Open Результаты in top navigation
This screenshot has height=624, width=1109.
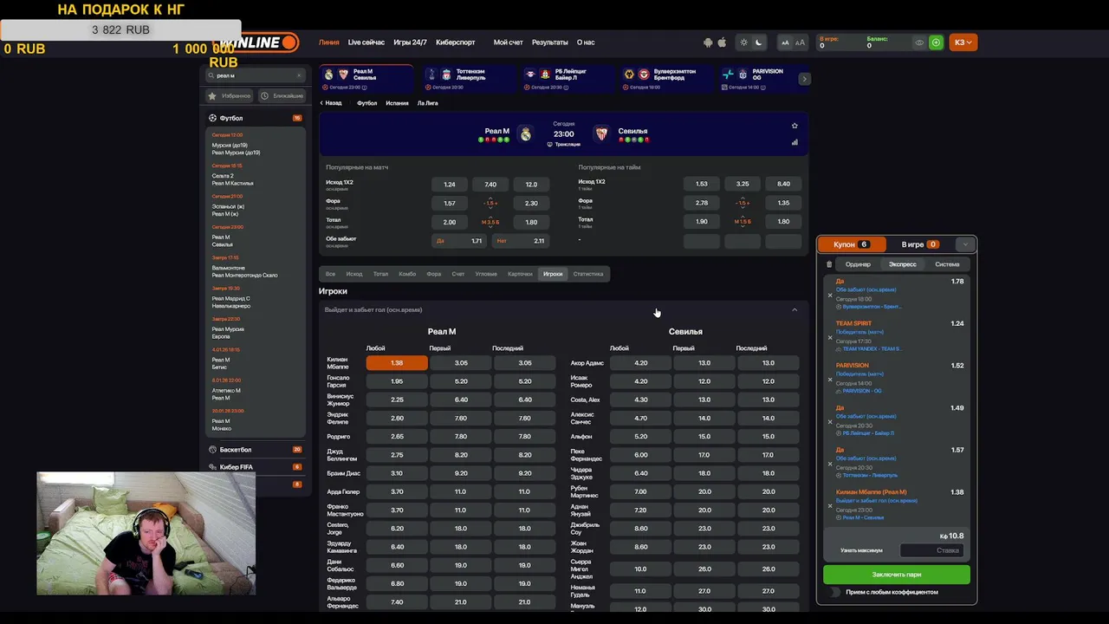tap(550, 42)
